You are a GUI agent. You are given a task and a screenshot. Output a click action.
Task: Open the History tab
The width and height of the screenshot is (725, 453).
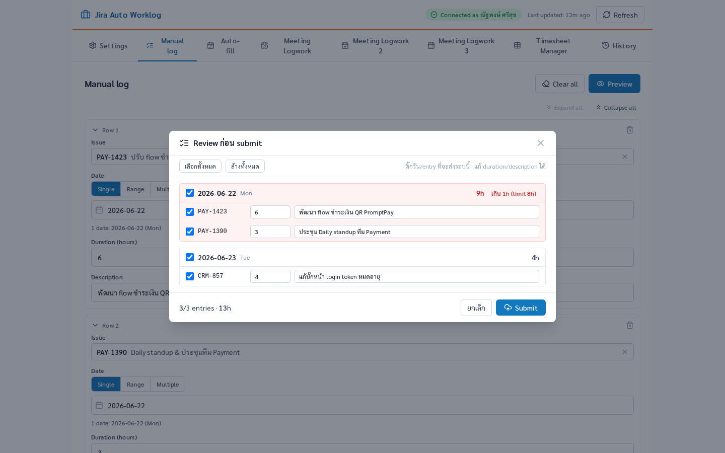[x=619, y=46]
